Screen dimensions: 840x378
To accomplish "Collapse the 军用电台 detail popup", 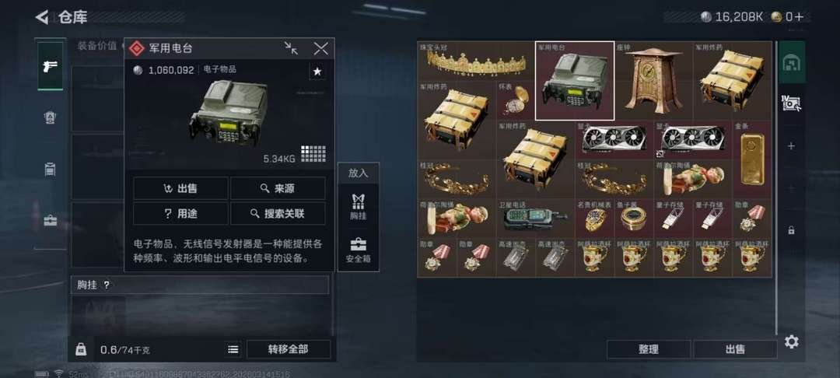I will 292,48.
